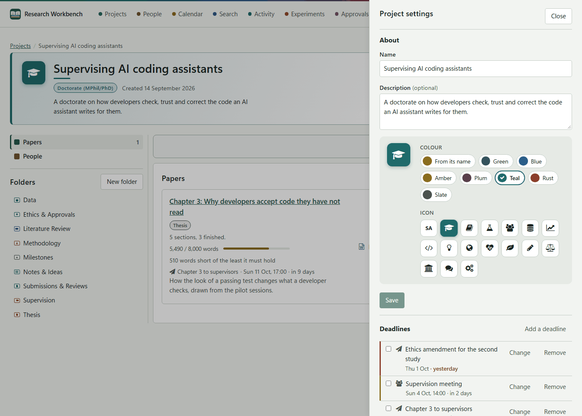The height and width of the screenshot is (416, 582).
Task: Select the line chart icon
Action: (x=550, y=228)
